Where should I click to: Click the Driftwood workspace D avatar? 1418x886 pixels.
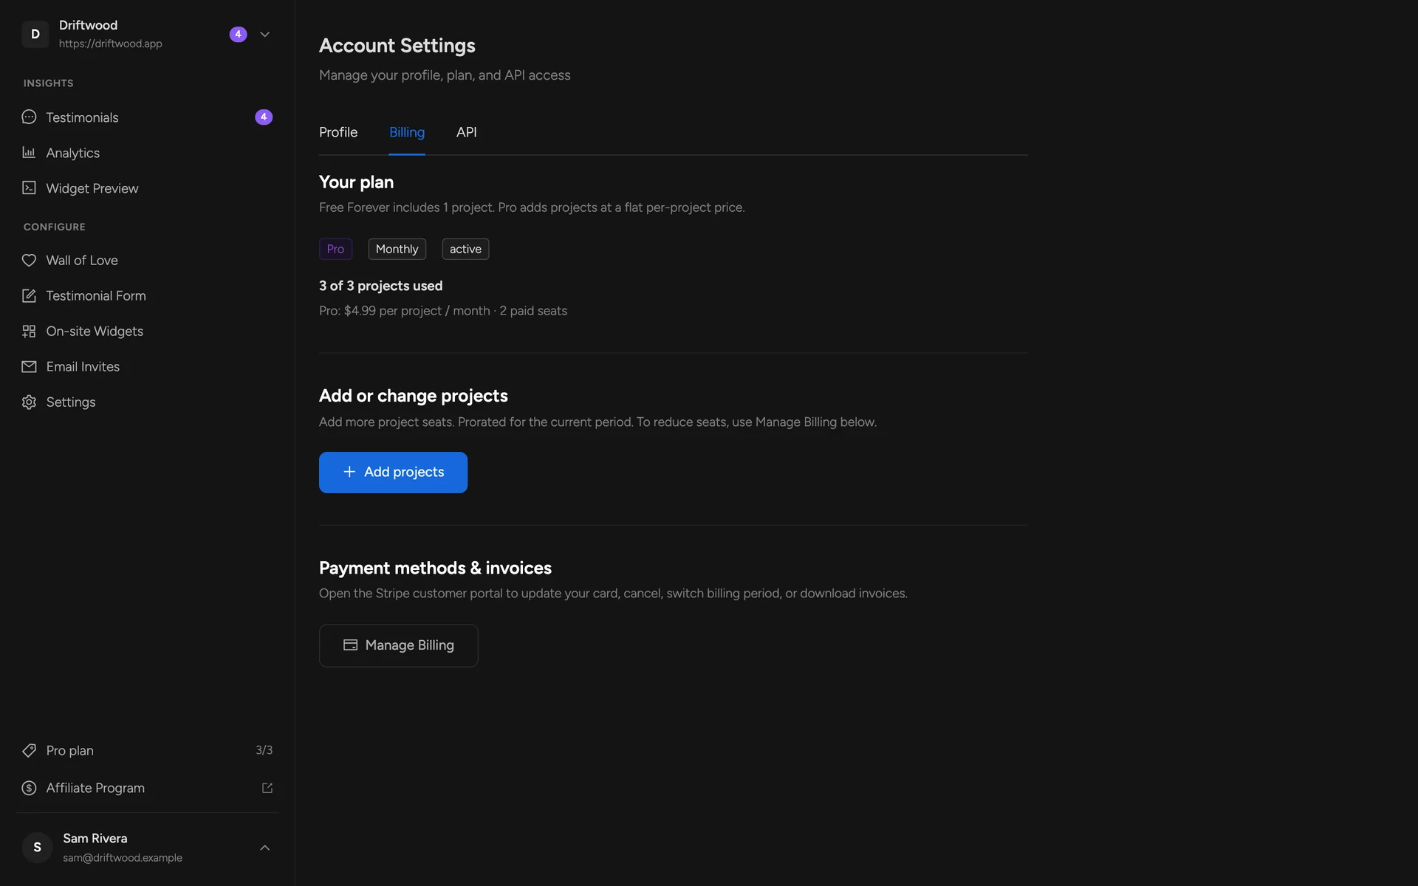[x=35, y=34]
